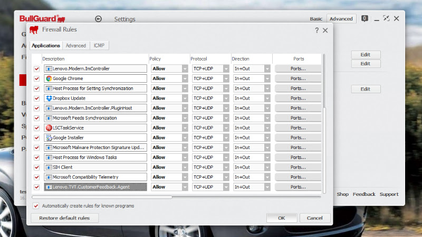This screenshot has width=422, height=237.
Task: Click the BullGuard logo in main window
Action: [x=42, y=18]
